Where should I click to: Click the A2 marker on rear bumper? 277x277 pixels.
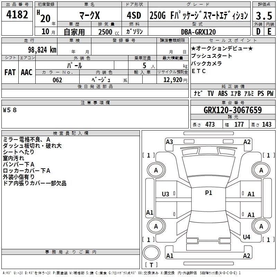click(247, 256)
